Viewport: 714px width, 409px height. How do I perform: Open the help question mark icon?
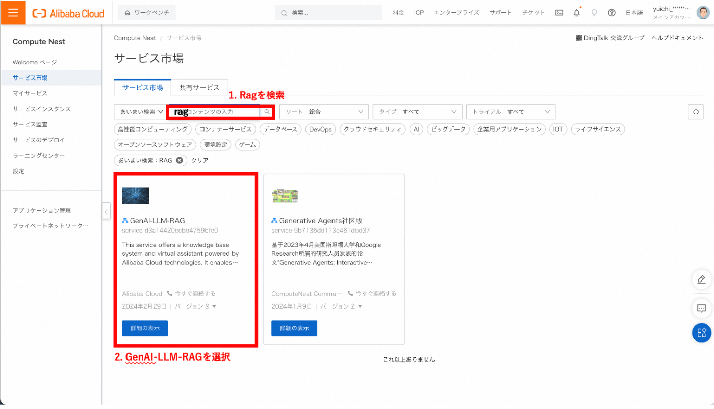click(611, 13)
